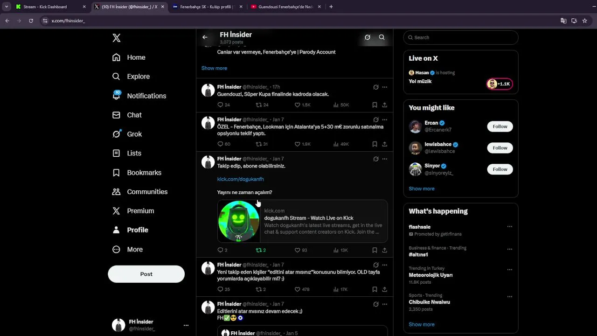Open more options on Yeni takip eden post
Screen dimensions: 597x336
(385, 265)
